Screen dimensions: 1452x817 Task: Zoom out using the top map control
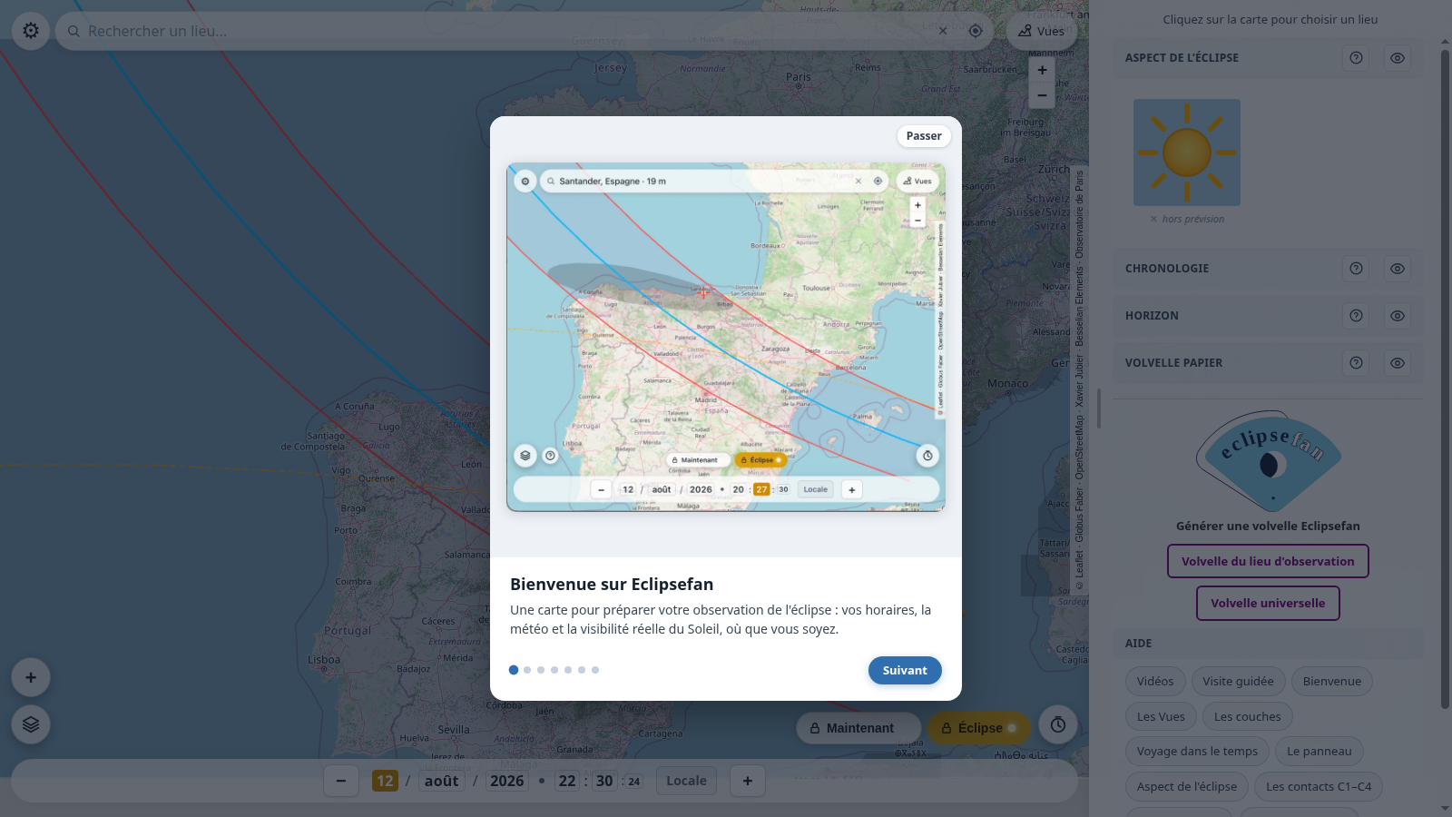point(1042,95)
